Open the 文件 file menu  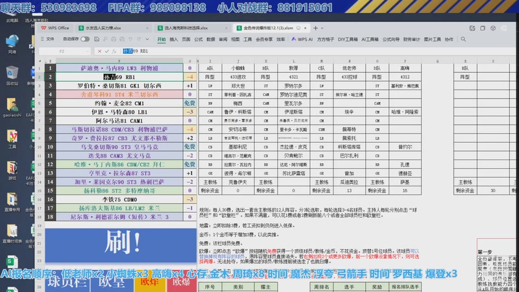[47, 39]
